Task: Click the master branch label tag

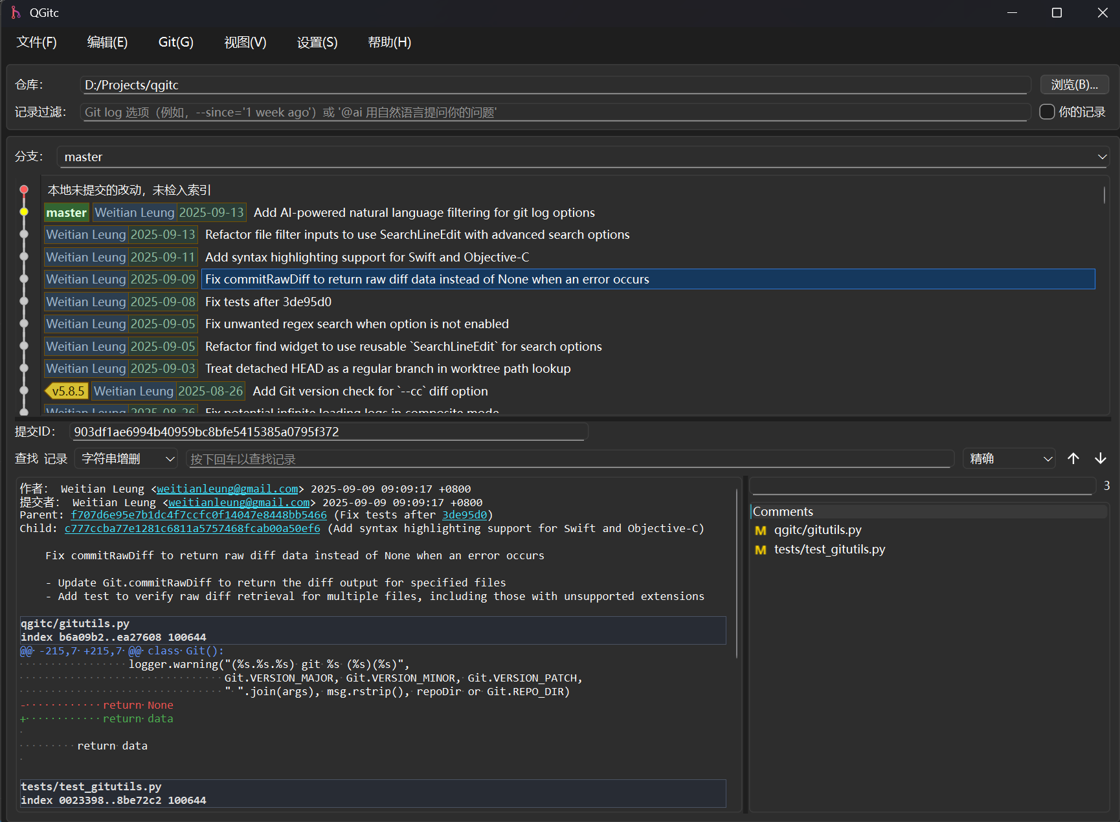Action: [67, 212]
